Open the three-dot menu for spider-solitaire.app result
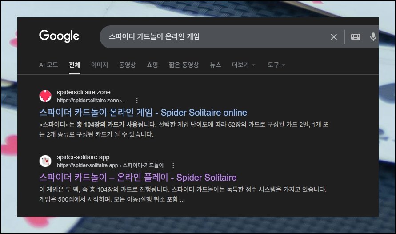This screenshot has height=234, width=396. [x=173, y=165]
